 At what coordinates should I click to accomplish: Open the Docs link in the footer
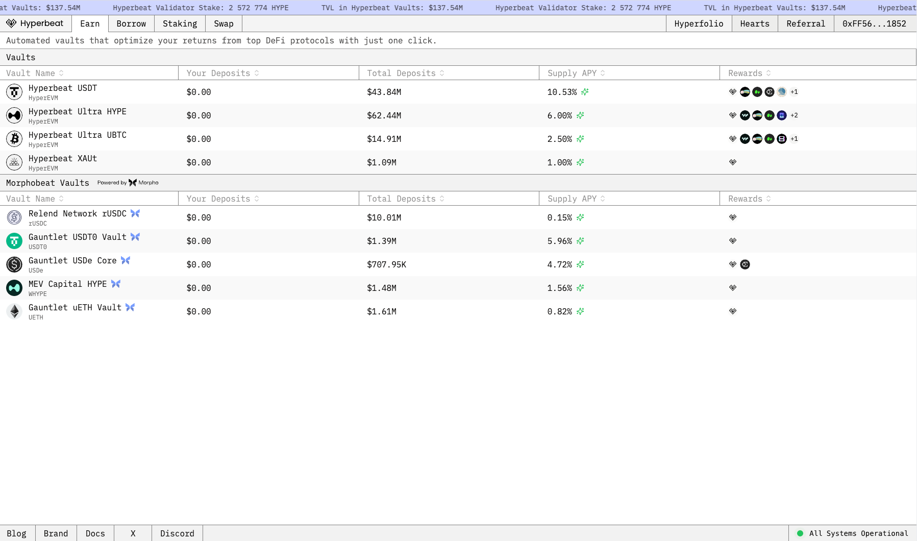point(95,533)
